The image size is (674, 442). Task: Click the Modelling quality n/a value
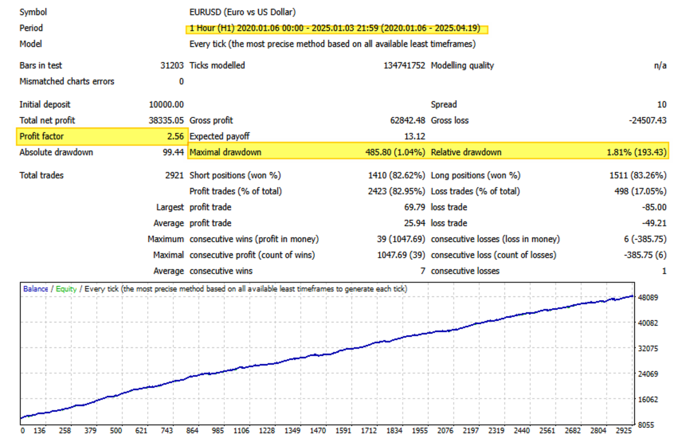point(660,65)
